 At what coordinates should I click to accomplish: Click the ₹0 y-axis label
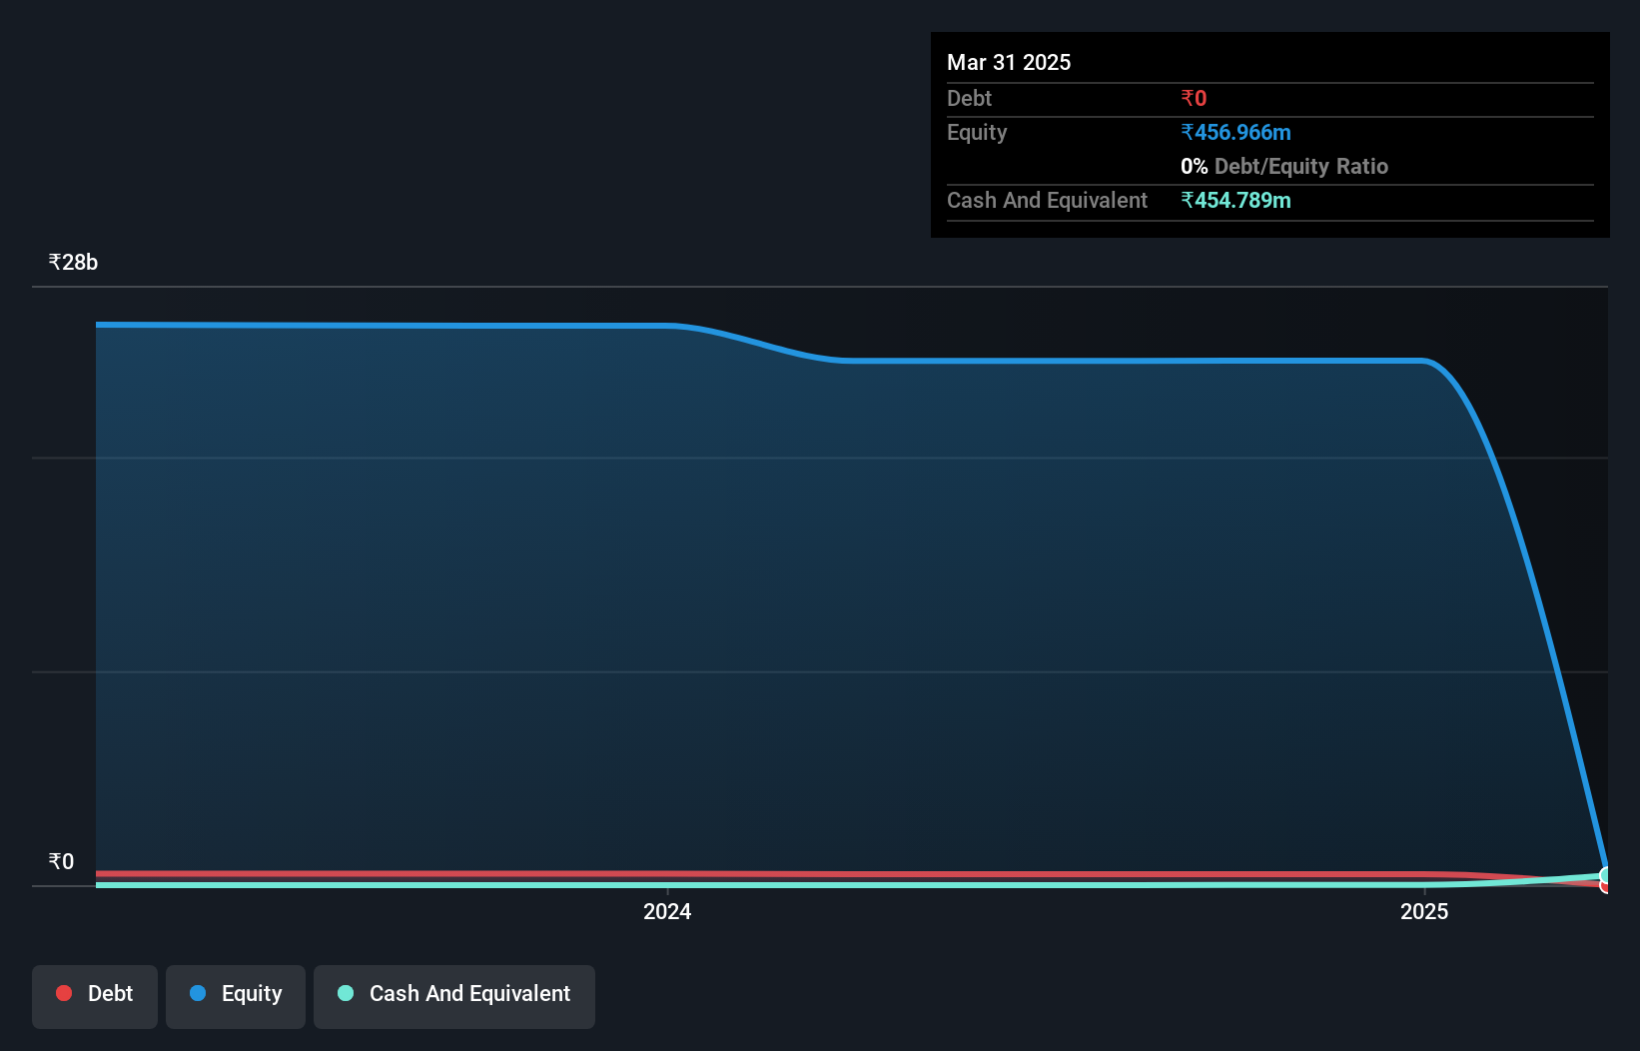coord(62,861)
